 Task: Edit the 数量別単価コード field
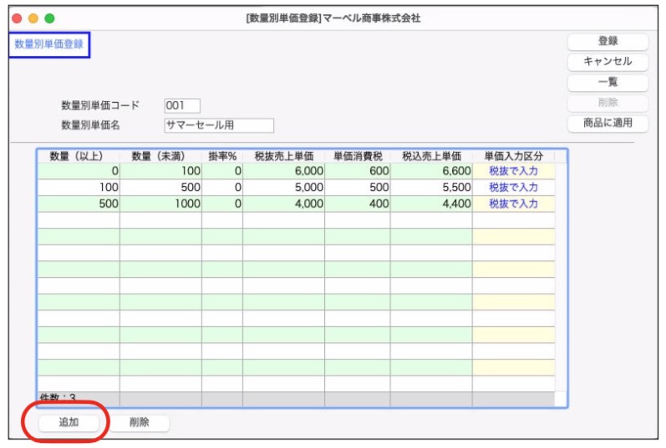pyautogui.click(x=182, y=106)
